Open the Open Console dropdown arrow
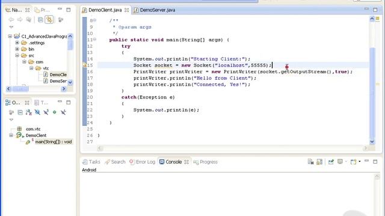This screenshot has width=385, height=216. point(360,161)
